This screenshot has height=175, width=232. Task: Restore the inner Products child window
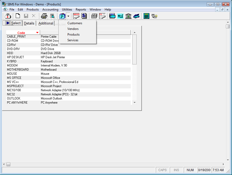click(222, 10)
